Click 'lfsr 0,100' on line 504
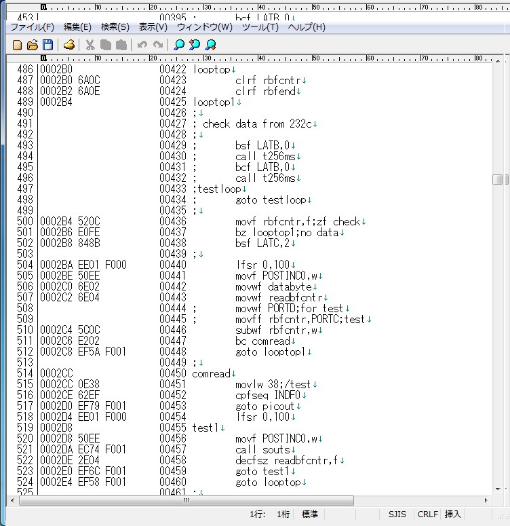The height and width of the screenshot is (526, 510). [x=262, y=265]
